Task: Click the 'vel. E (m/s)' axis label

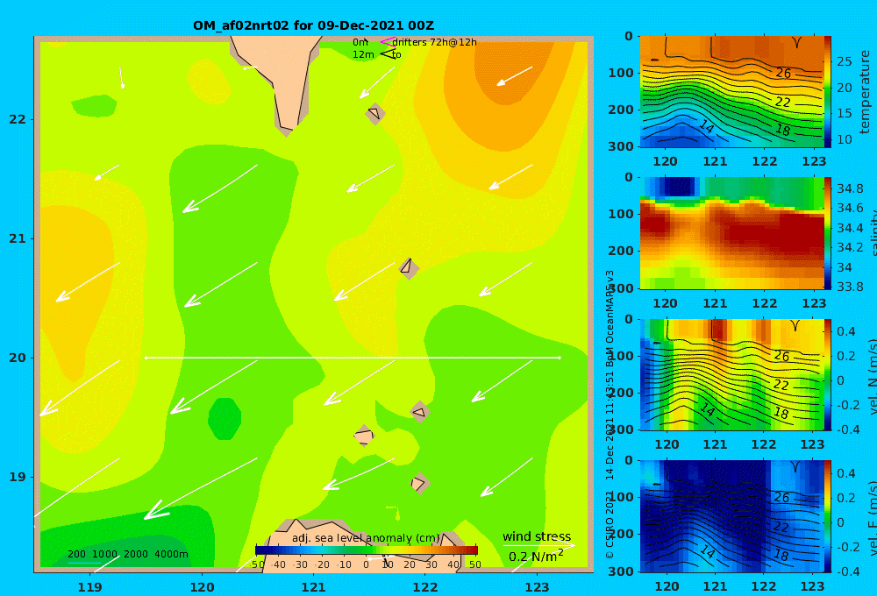Action: click(872, 517)
